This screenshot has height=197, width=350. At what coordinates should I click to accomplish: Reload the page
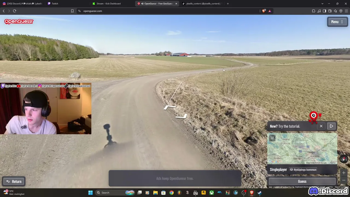[14, 11]
